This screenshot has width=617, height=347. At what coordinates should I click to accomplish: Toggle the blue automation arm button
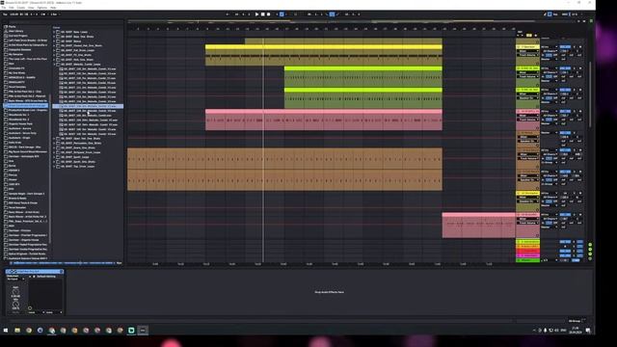(282, 14)
